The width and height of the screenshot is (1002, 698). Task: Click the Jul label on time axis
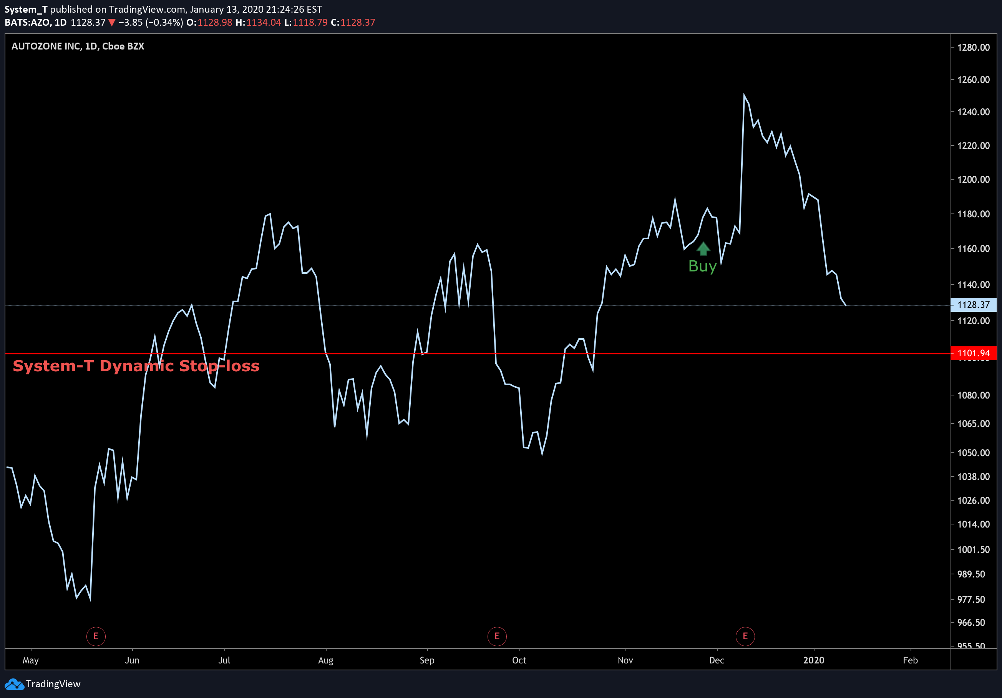224,660
